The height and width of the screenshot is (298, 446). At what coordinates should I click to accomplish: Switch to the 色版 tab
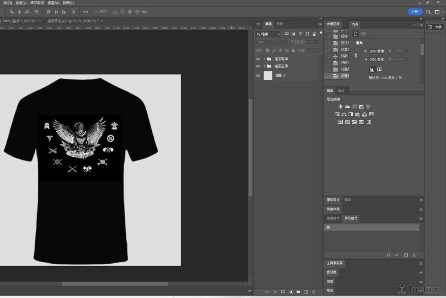pyautogui.click(x=280, y=24)
